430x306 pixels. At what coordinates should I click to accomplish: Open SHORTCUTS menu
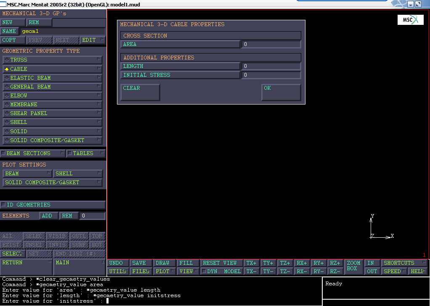coord(404,263)
